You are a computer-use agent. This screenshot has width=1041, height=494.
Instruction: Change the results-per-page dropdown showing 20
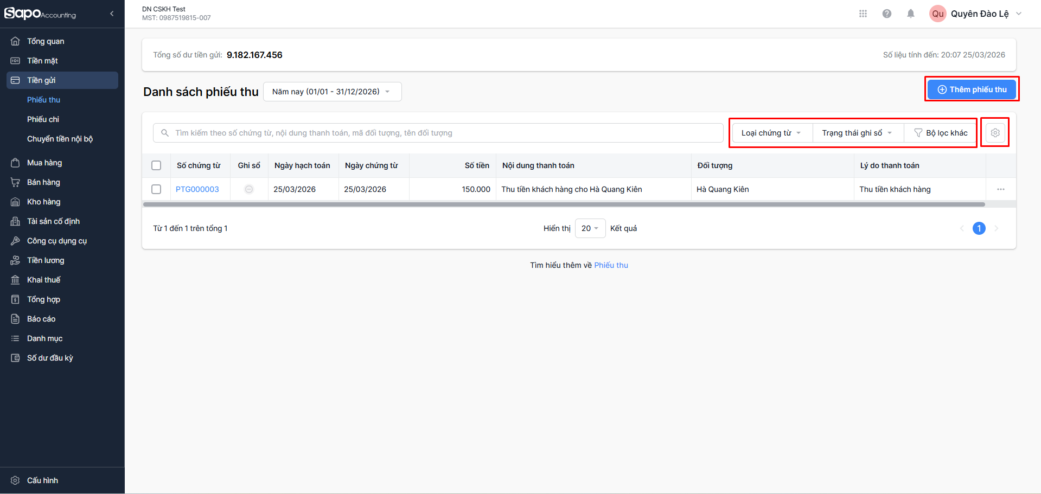pyautogui.click(x=590, y=228)
